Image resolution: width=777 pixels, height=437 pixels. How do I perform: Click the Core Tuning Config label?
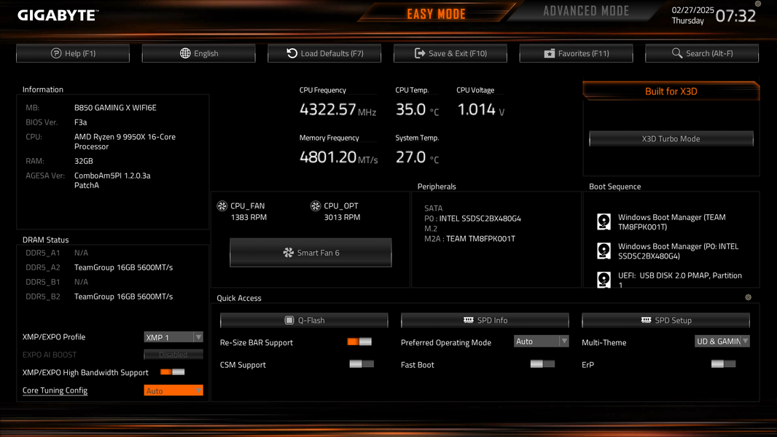pyautogui.click(x=55, y=390)
